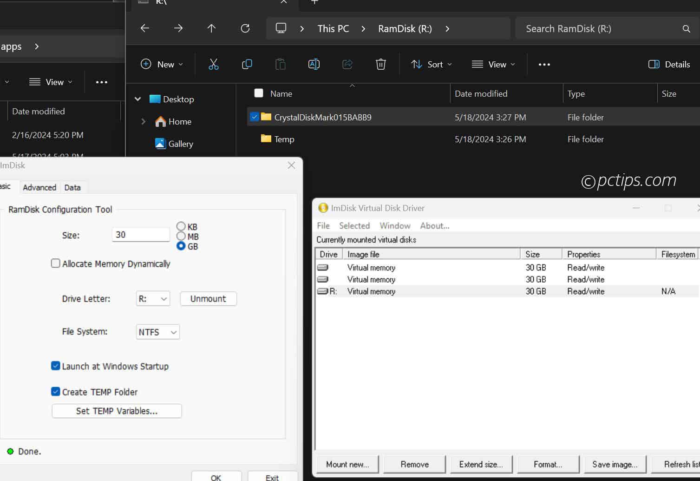
Task: Open the Selected menu in ImDisk
Action: tap(354, 226)
